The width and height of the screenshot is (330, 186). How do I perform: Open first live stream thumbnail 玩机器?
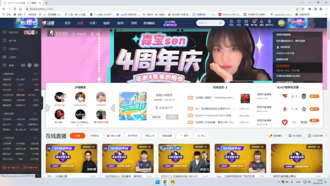pyautogui.click(x=71, y=158)
